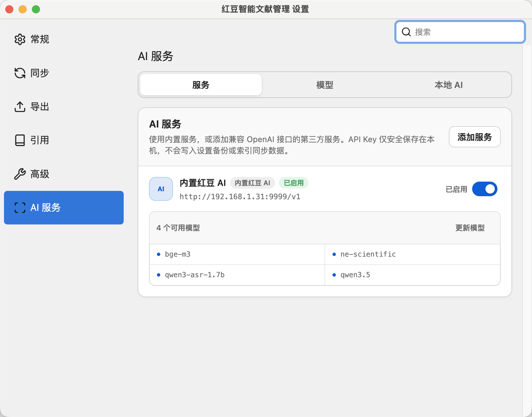The image size is (532, 417).
Task: Click the gear icon beside 常规
Action: pos(20,39)
